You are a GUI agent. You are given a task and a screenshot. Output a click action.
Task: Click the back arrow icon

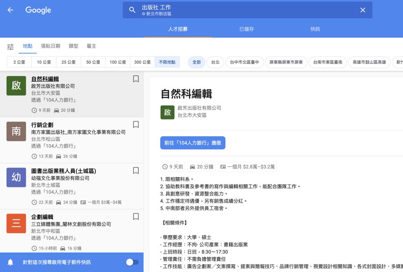point(10,10)
